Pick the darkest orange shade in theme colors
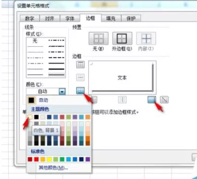 coord(88,143)
